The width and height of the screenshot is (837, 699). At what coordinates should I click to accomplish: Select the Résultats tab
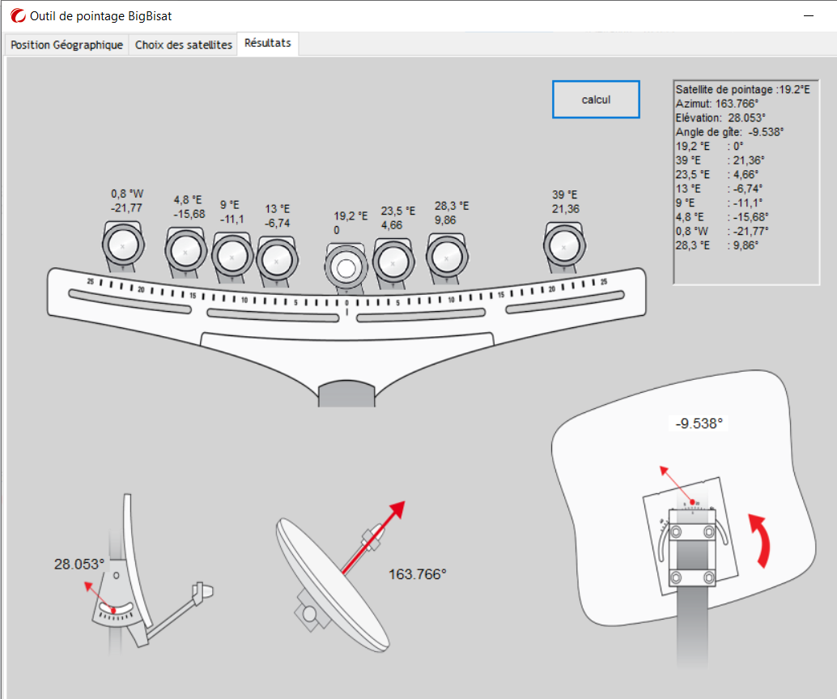[x=268, y=44]
